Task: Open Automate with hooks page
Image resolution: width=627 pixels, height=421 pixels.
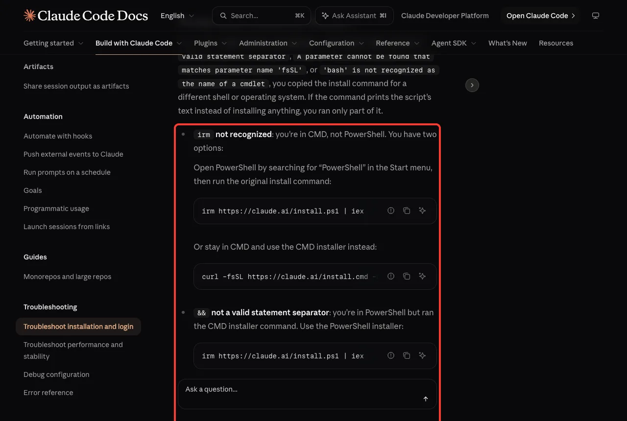Action: point(58,136)
